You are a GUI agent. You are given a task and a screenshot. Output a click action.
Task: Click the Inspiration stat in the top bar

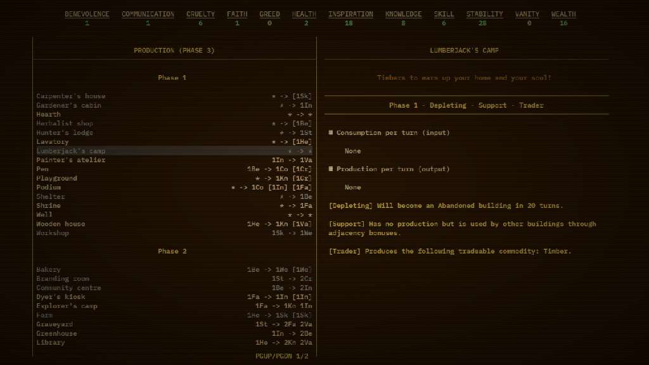(350, 15)
